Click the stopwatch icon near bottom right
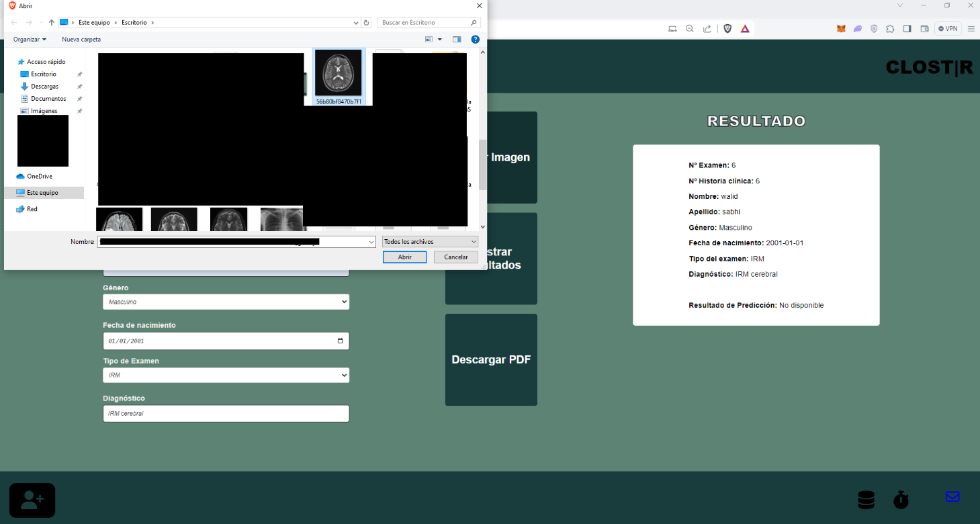This screenshot has width=980, height=524. point(901,500)
